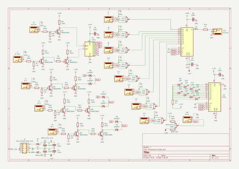
Task: Click the D9 LED symbol
Action: point(179,85)
